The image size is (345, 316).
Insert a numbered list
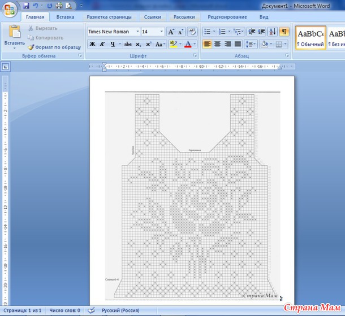point(222,32)
